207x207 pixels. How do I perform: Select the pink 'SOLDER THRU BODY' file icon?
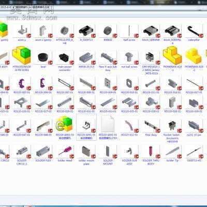point(151,152)
